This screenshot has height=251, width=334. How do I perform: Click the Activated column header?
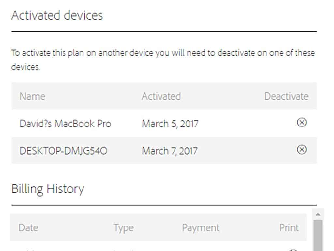pos(161,96)
